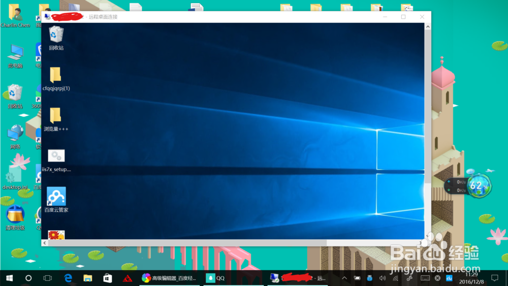Open the pen link tray icon

click(x=409, y=278)
